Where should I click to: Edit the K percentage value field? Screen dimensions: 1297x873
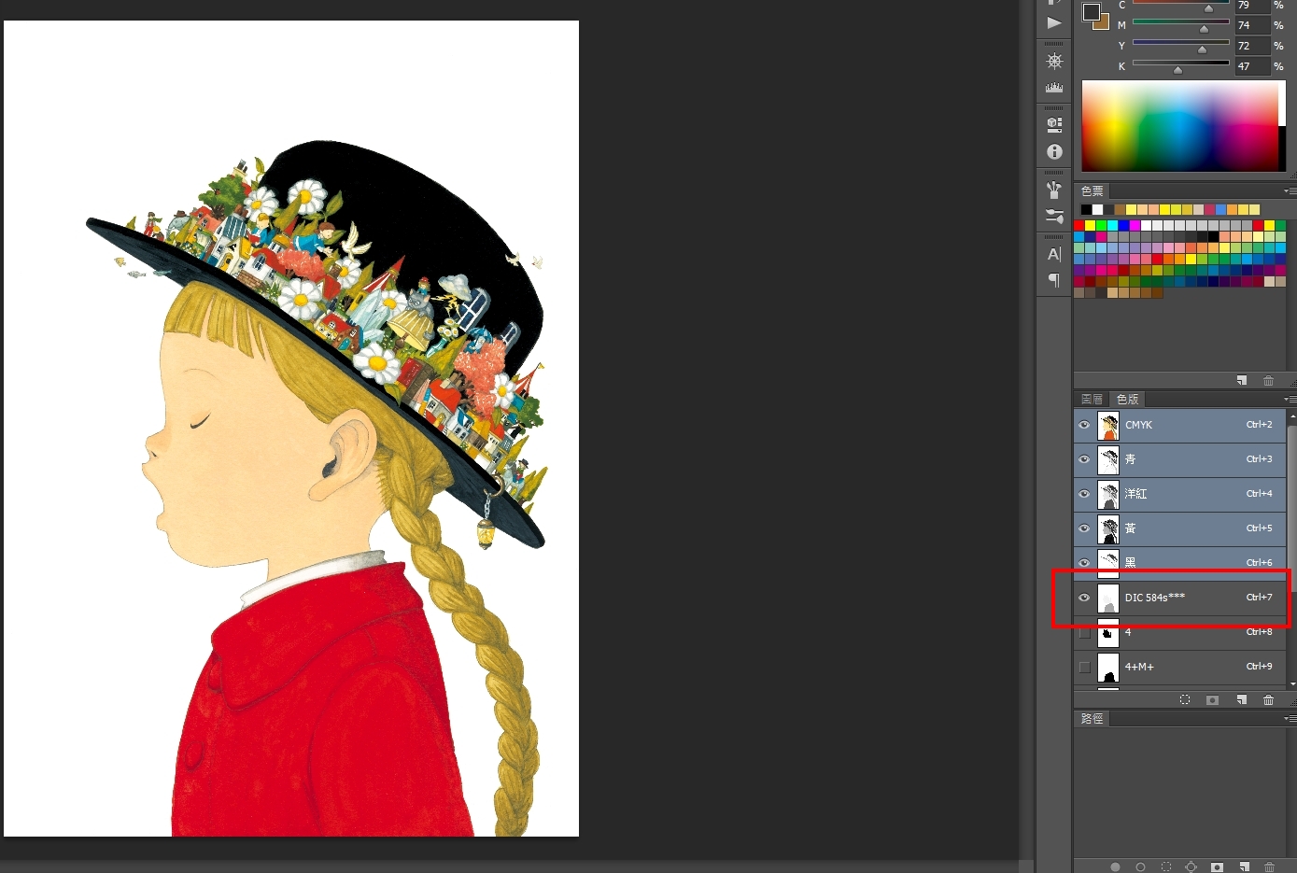click(x=1251, y=66)
